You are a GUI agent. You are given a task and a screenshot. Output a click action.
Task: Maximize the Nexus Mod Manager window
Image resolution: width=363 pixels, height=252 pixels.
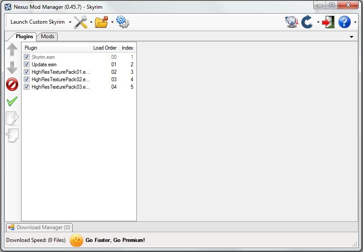pyautogui.click(x=331, y=5)
